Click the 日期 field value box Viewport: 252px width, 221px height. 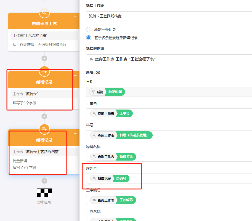[x=169, y=92]
